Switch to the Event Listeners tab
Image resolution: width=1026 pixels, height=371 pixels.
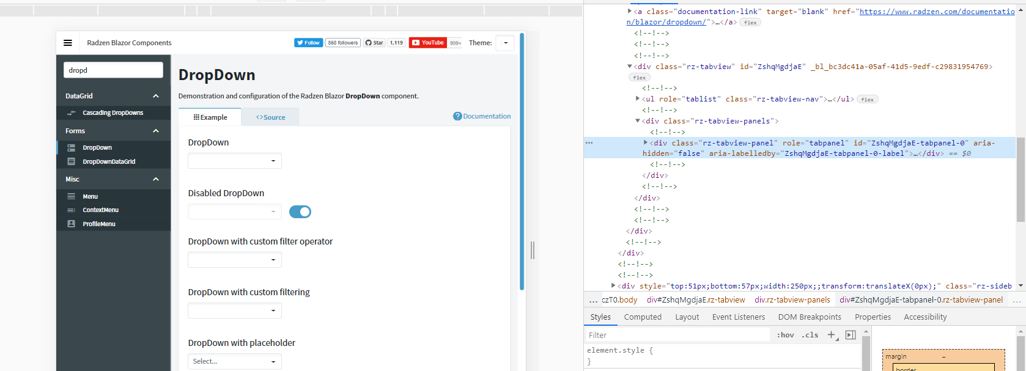click(738, 317)
